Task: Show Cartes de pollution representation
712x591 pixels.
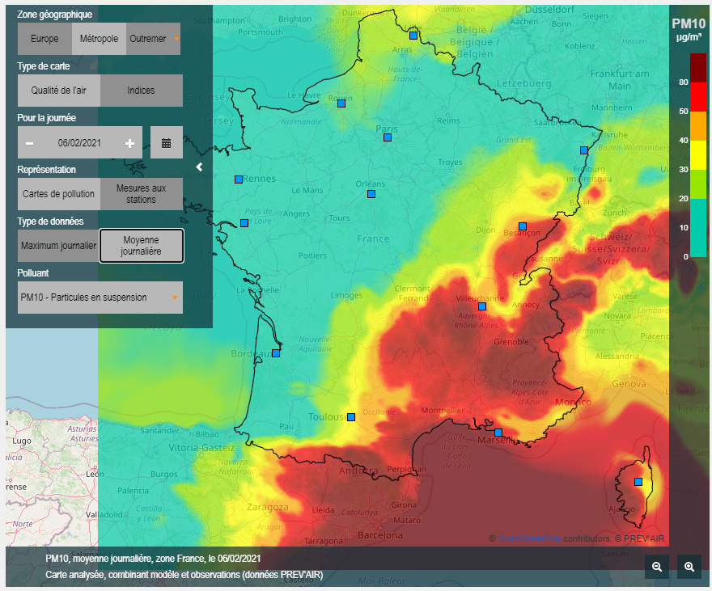Action: [x=58, y=194]
